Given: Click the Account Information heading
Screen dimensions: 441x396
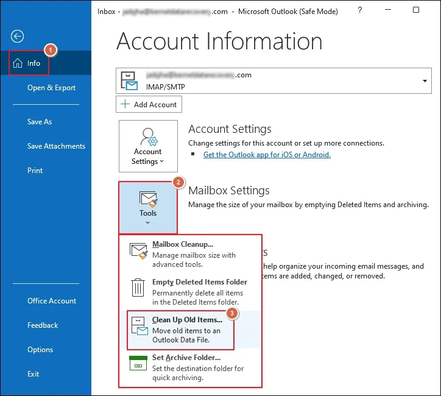Looking at the screenshot, I should 219,41.
